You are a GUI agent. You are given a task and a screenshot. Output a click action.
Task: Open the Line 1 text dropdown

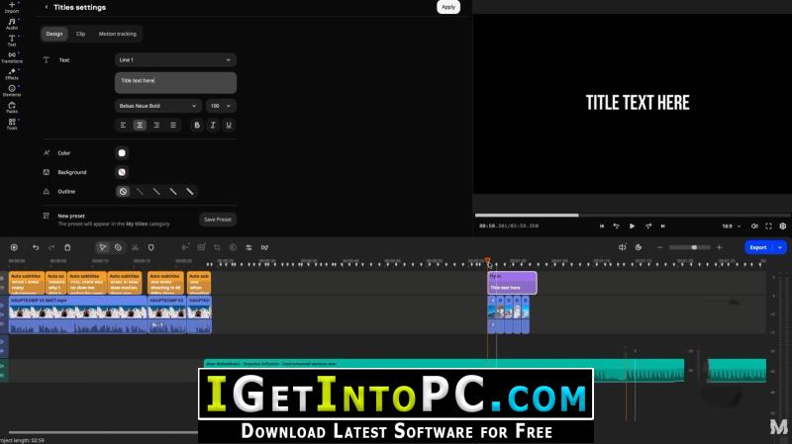pos(175,60)
